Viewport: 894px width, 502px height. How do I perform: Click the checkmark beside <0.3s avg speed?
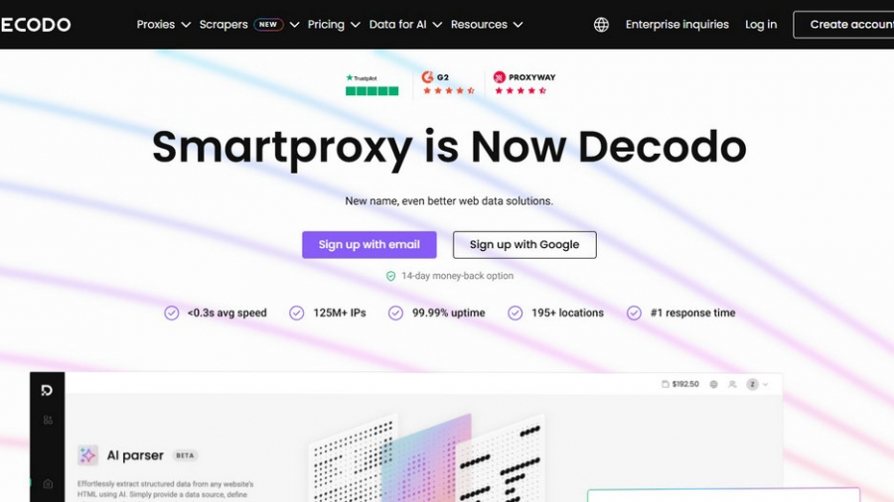(x=172, y=314)
